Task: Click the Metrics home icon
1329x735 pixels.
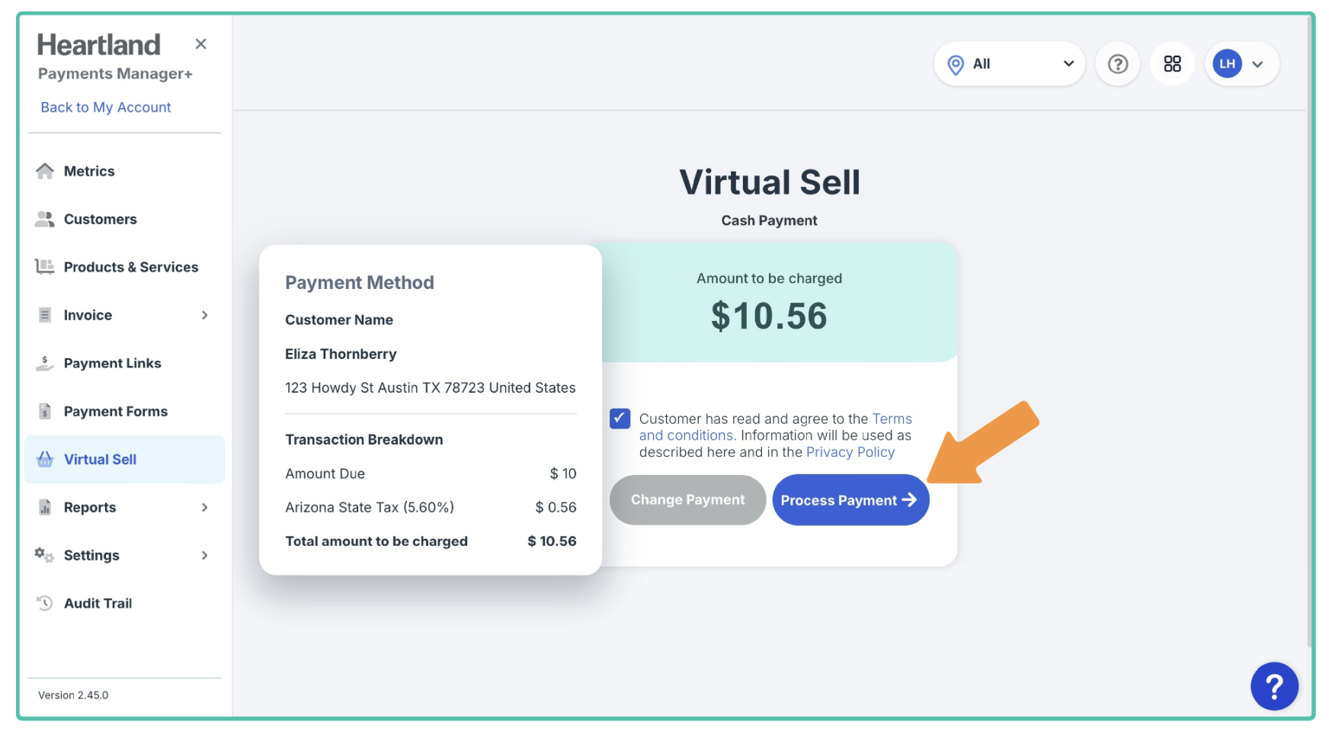Action: click(x=45, y=172)
